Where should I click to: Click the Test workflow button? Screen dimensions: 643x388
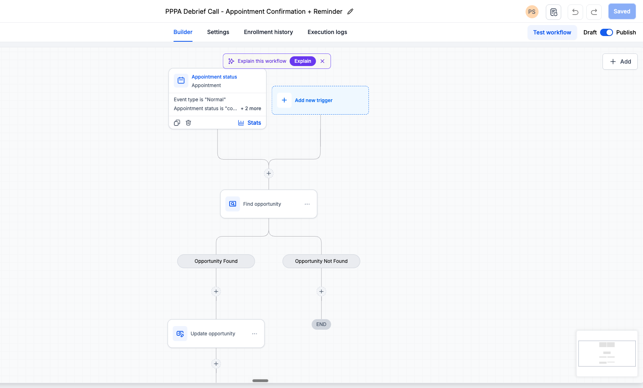tap(552, 32)
